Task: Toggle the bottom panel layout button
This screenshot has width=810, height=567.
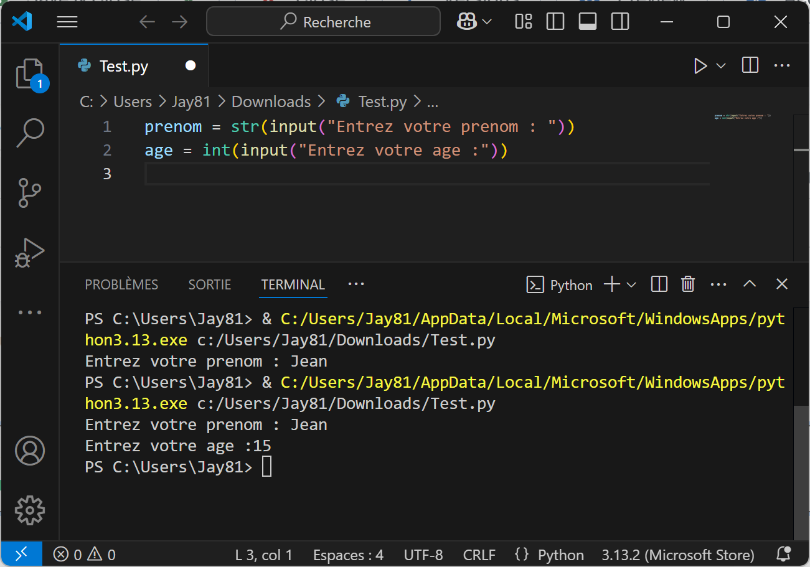Action: click(x=587, y=22)
